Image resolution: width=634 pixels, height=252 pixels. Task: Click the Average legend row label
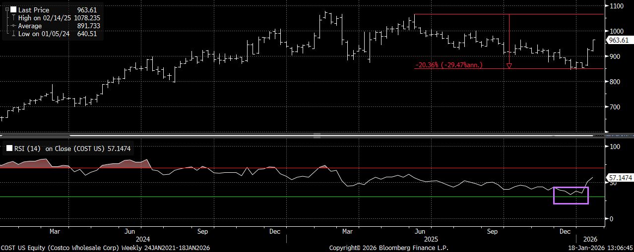click(30, 26)
